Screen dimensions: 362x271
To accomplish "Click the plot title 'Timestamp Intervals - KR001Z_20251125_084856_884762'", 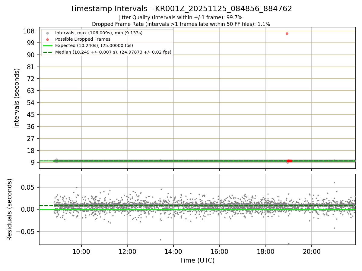I will (x=181, y=9).
